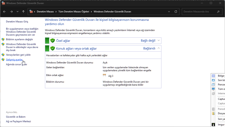The width and height of the screenshot is (225, 127).
Task: Collapse 'Konuk ağları veya ortak ağlar' chevron
Action: click(159, 48)
